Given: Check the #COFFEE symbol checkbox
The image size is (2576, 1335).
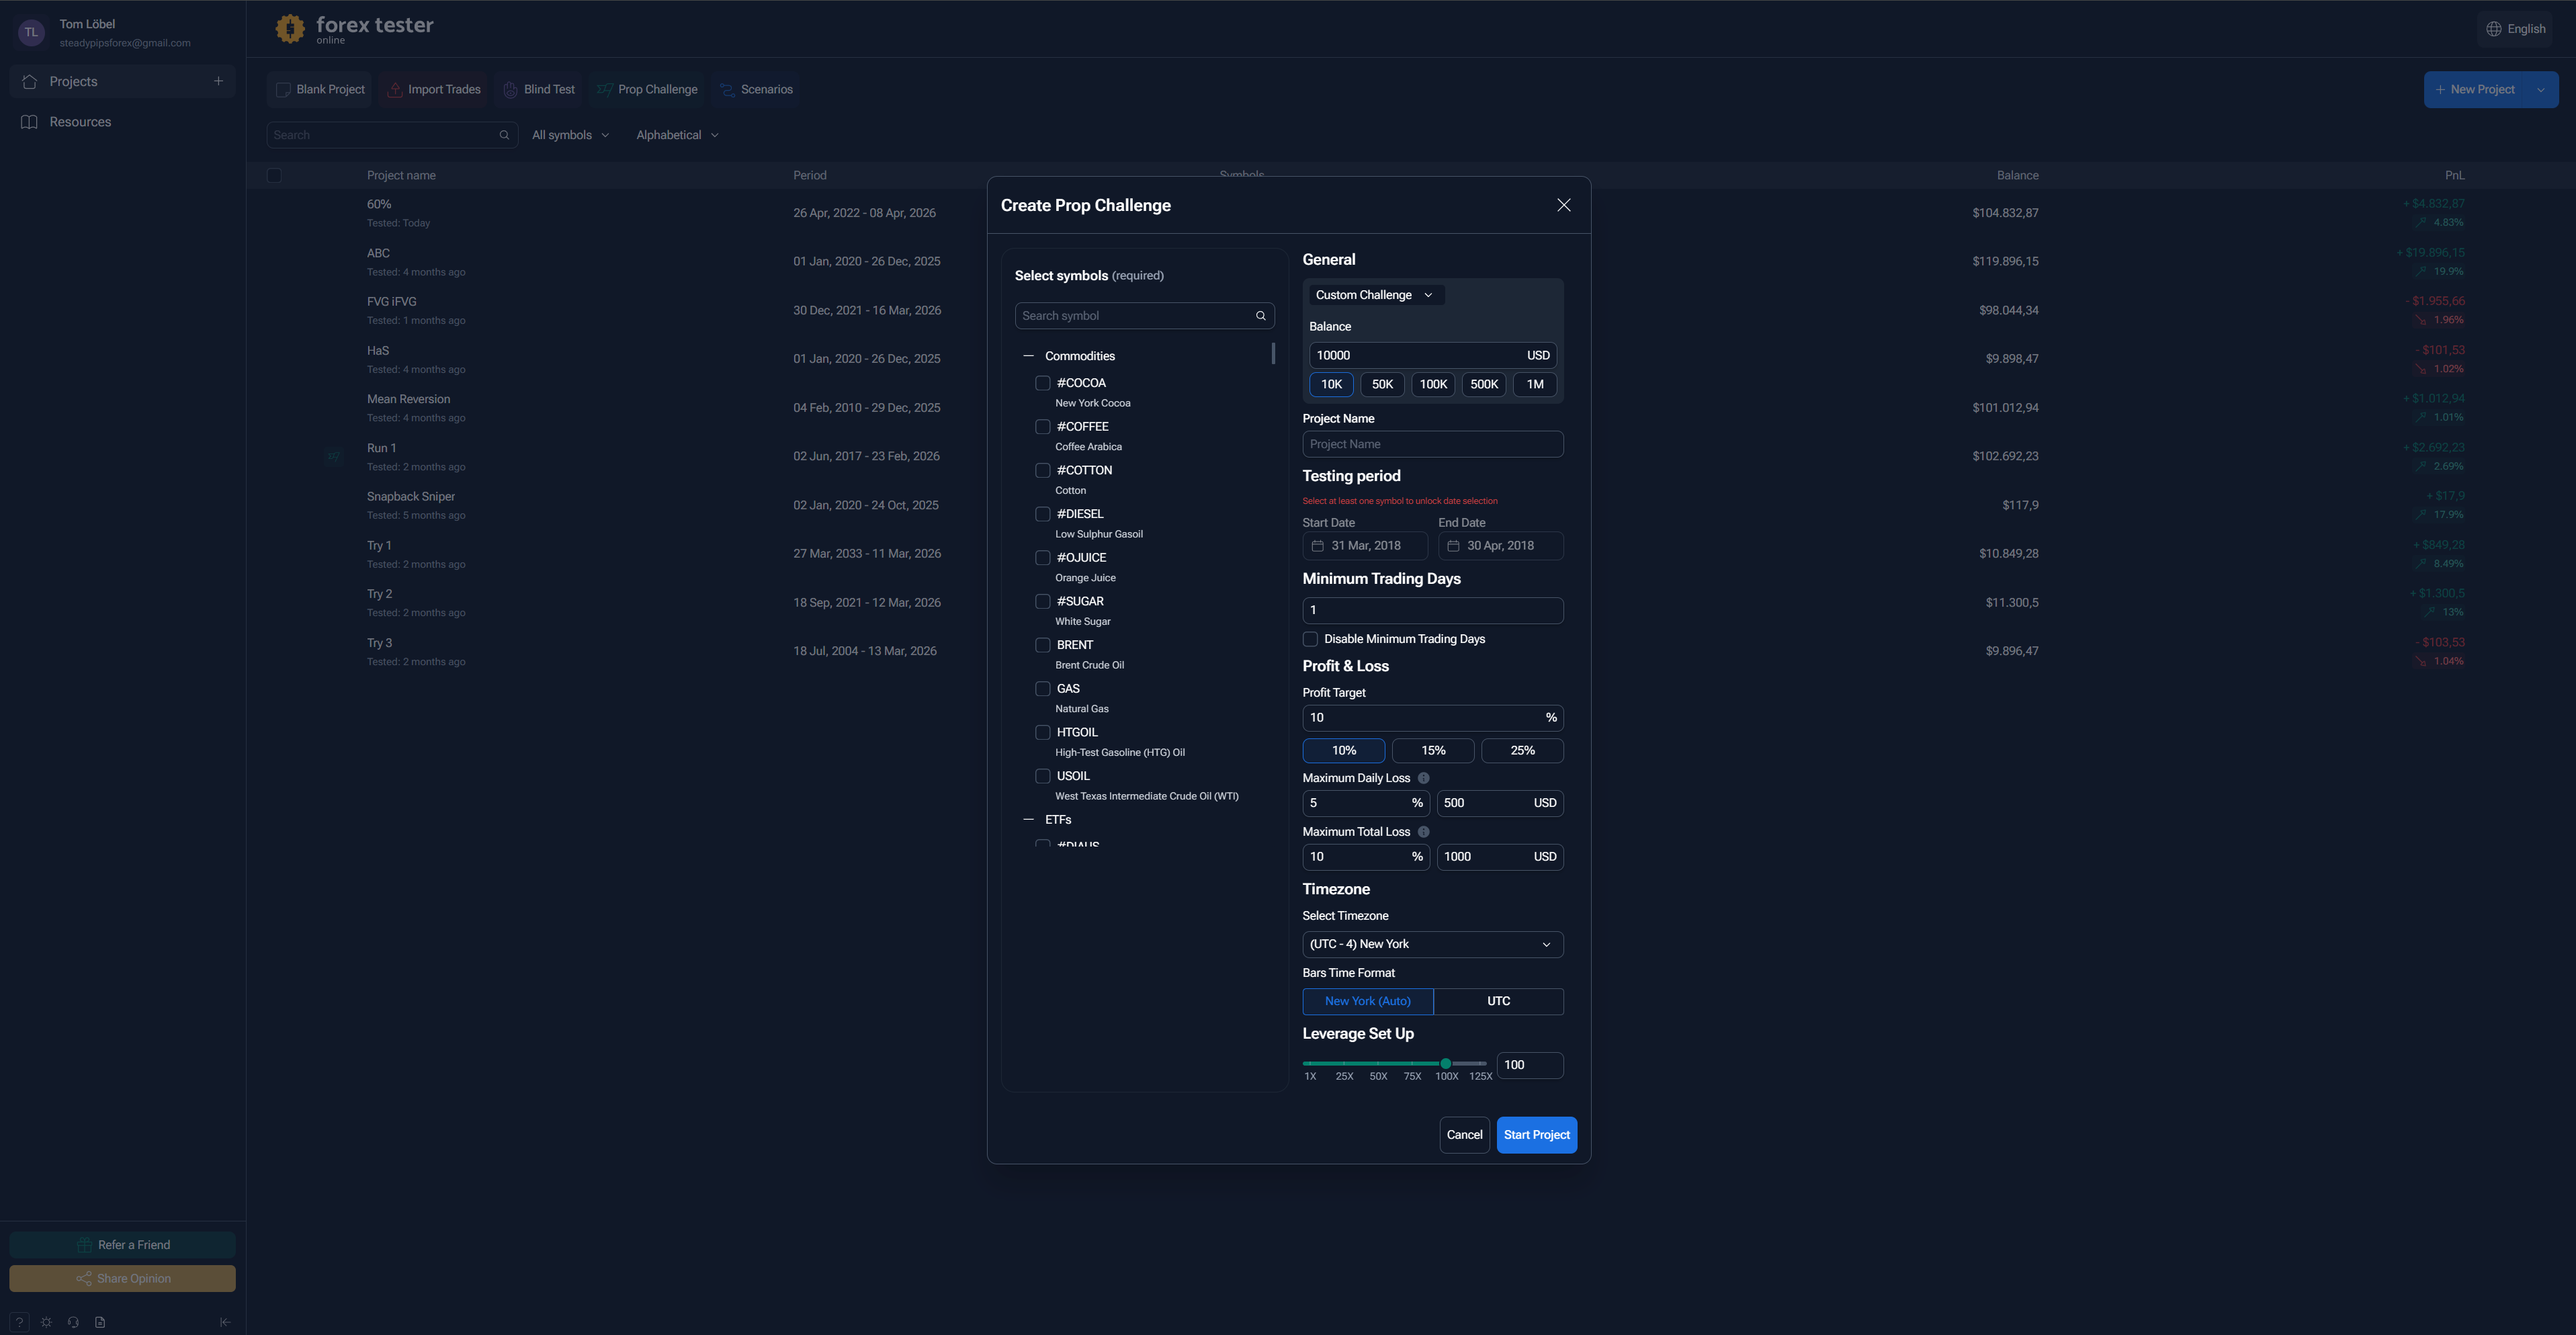Looking at the screenshot, I should pyautogui.click(x=1043, y=427).
